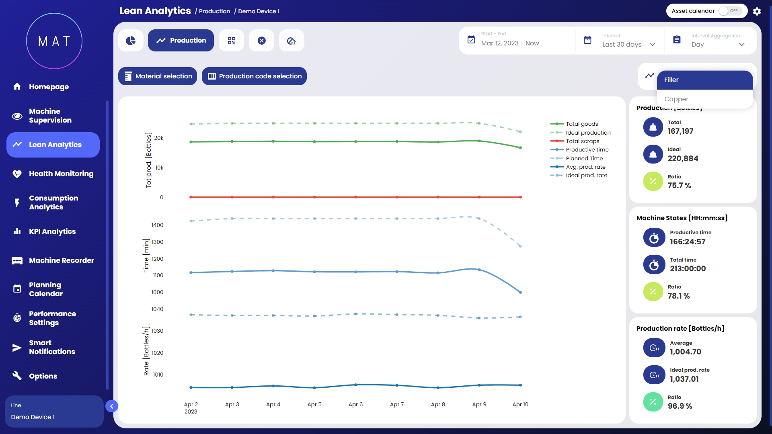Click the gear settings icon
This screenshot has height=434, width=772.
[x=757, y=11]
